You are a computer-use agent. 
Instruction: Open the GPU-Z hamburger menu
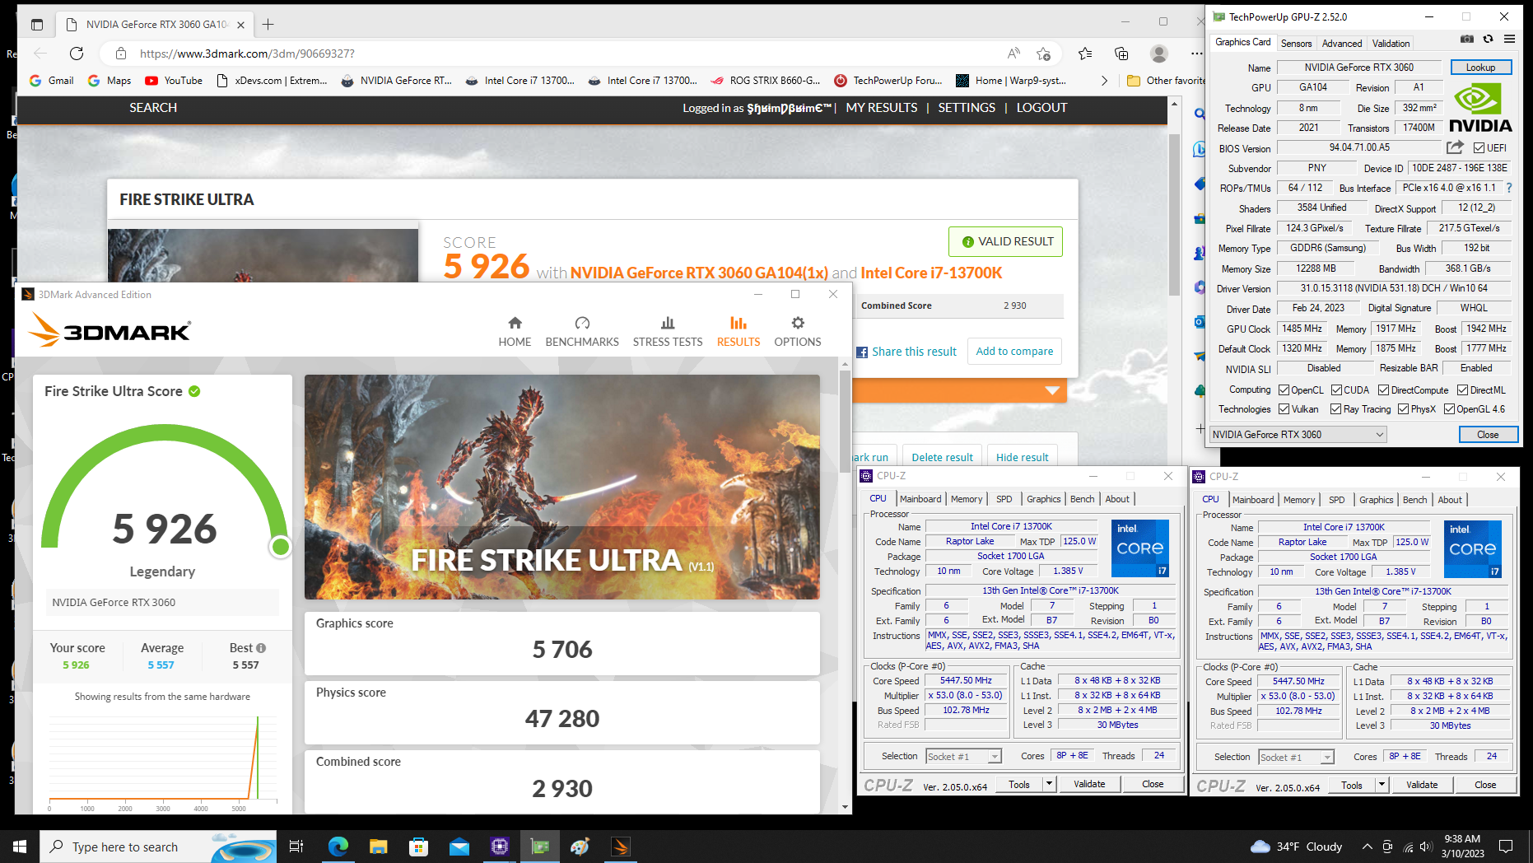(x=1509, y=39)
